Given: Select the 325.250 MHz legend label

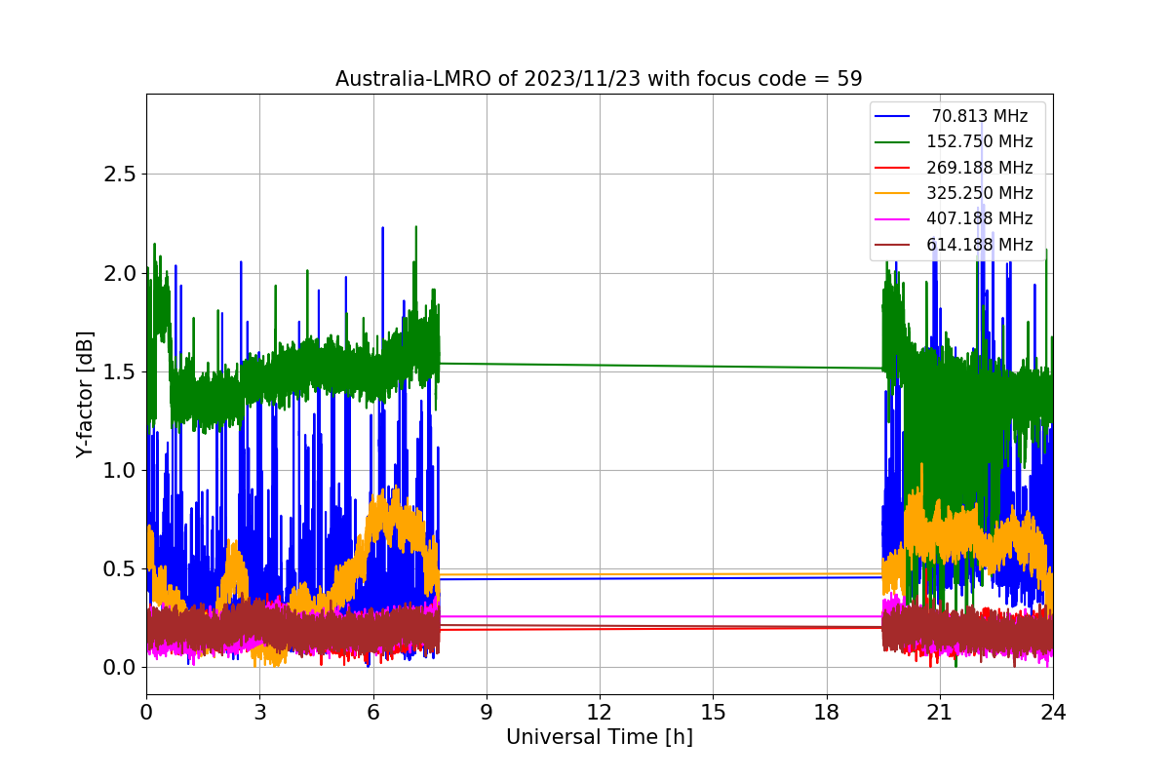Looking at the screenshot, I should [980, 193].
